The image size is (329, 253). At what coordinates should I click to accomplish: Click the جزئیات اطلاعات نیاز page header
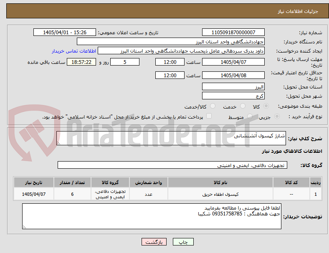[298, 11]
